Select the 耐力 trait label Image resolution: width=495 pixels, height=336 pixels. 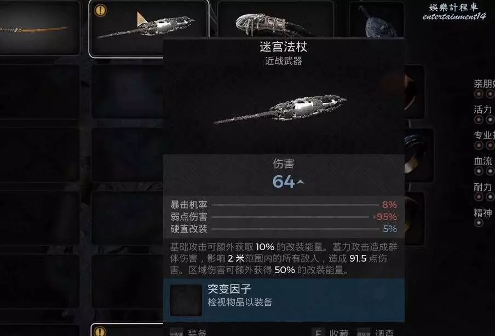click(483, 187)
